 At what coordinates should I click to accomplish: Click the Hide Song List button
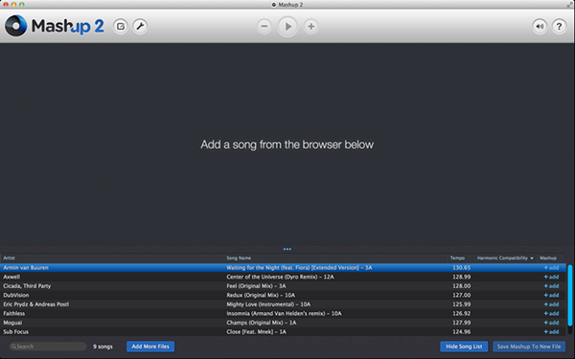coord(464,347)
